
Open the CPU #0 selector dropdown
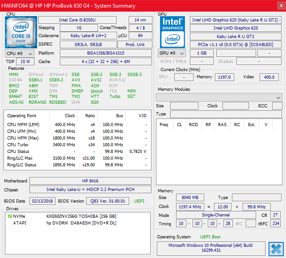pos(20,54)
